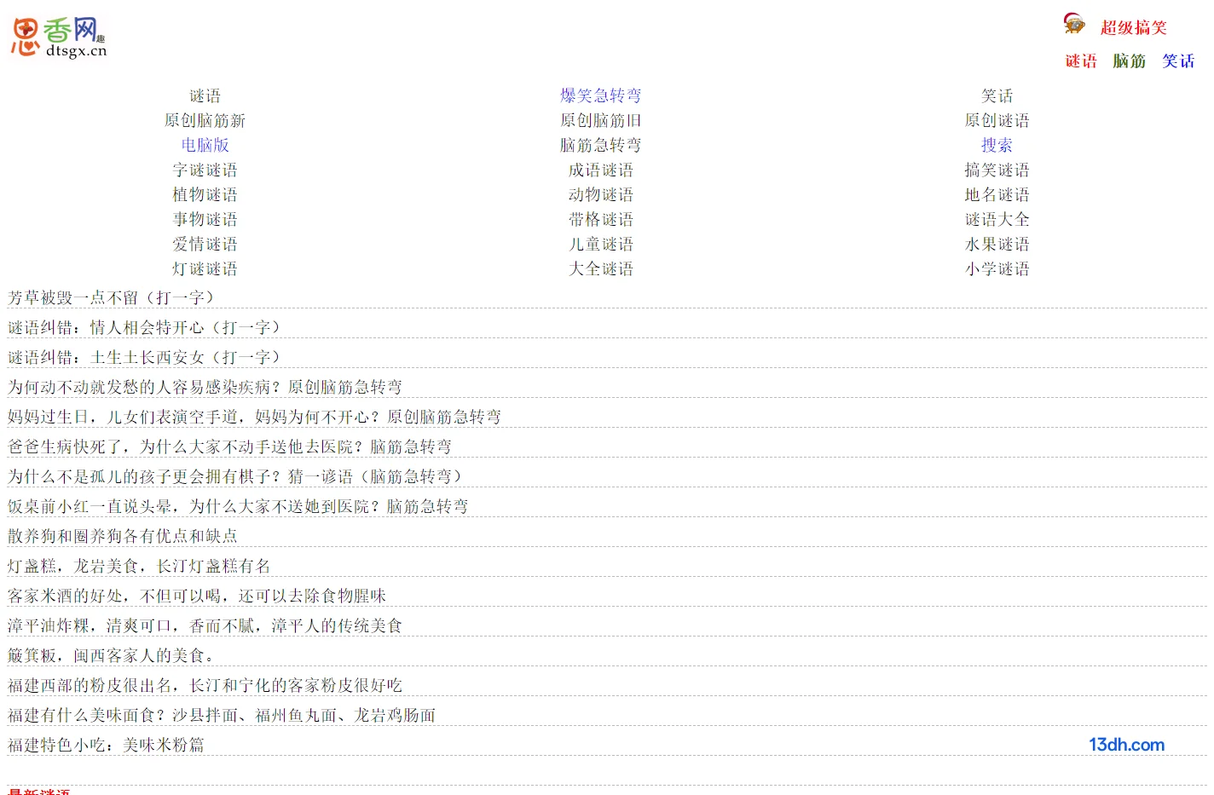The height and width of the screenshot is (795, 1214).
Task: Open 小学谜语 category
Action: coord(997,269)
